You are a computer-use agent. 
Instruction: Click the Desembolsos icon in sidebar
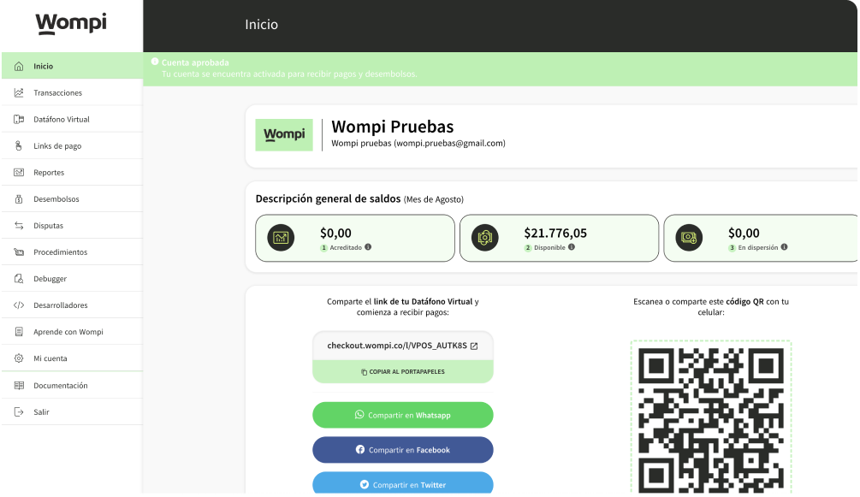pyautogui.click(x=19, y=198)
